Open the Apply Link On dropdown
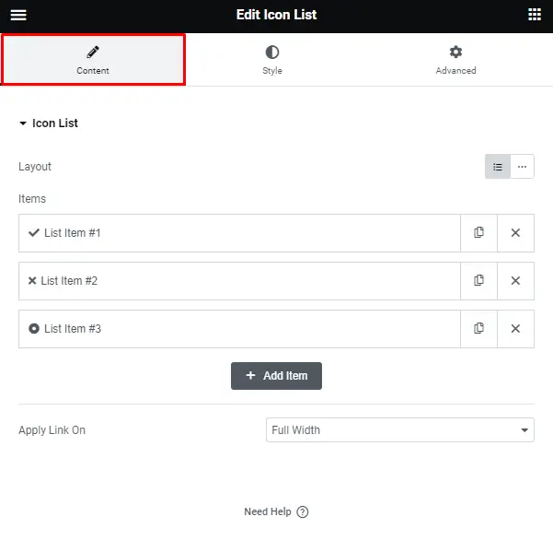Viewport: 553px width, 540px height. tap(400, 429)
